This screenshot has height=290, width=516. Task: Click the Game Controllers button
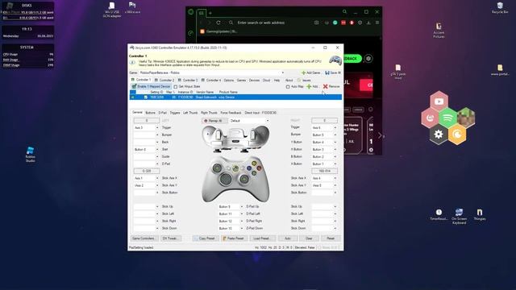pyautogui.click(x=144, y=238)
